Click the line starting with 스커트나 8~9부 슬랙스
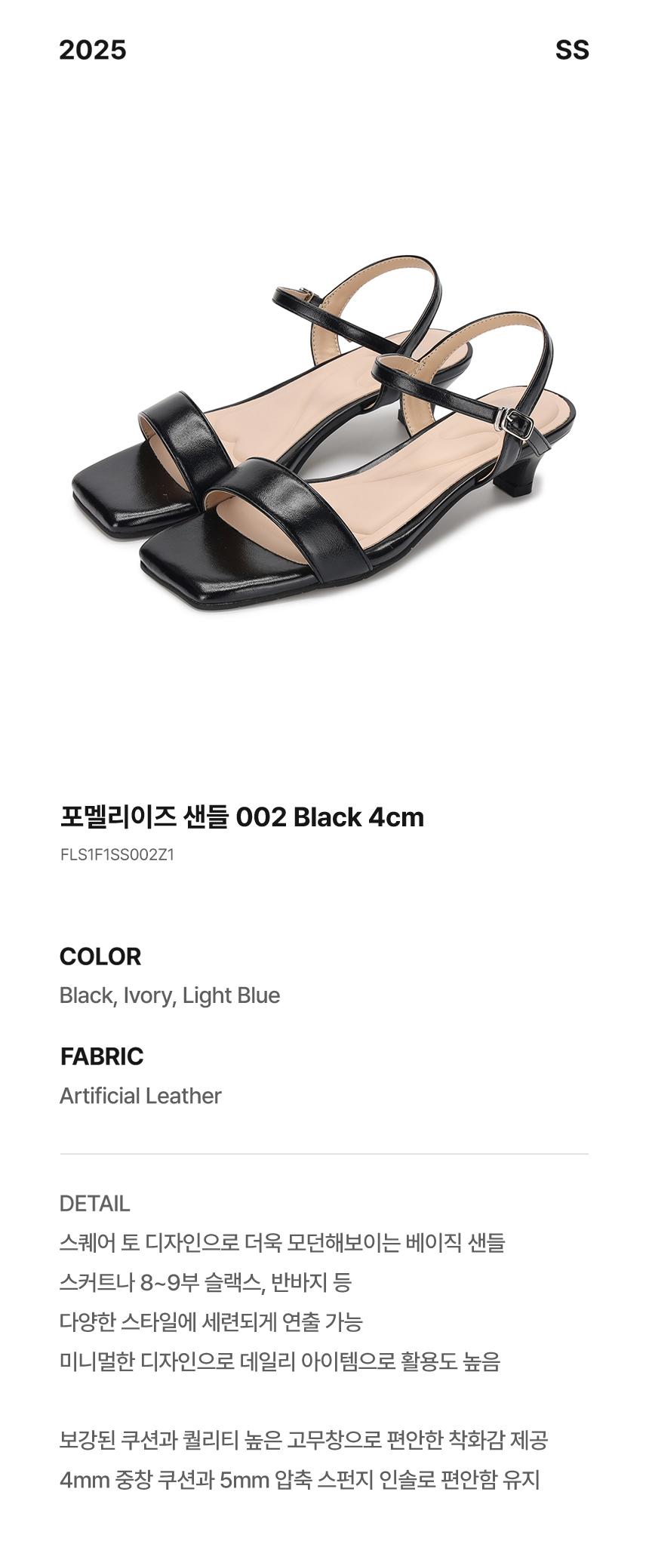Image resolution: width=649 pixels, height=1541 pixels. [205, 1282]
